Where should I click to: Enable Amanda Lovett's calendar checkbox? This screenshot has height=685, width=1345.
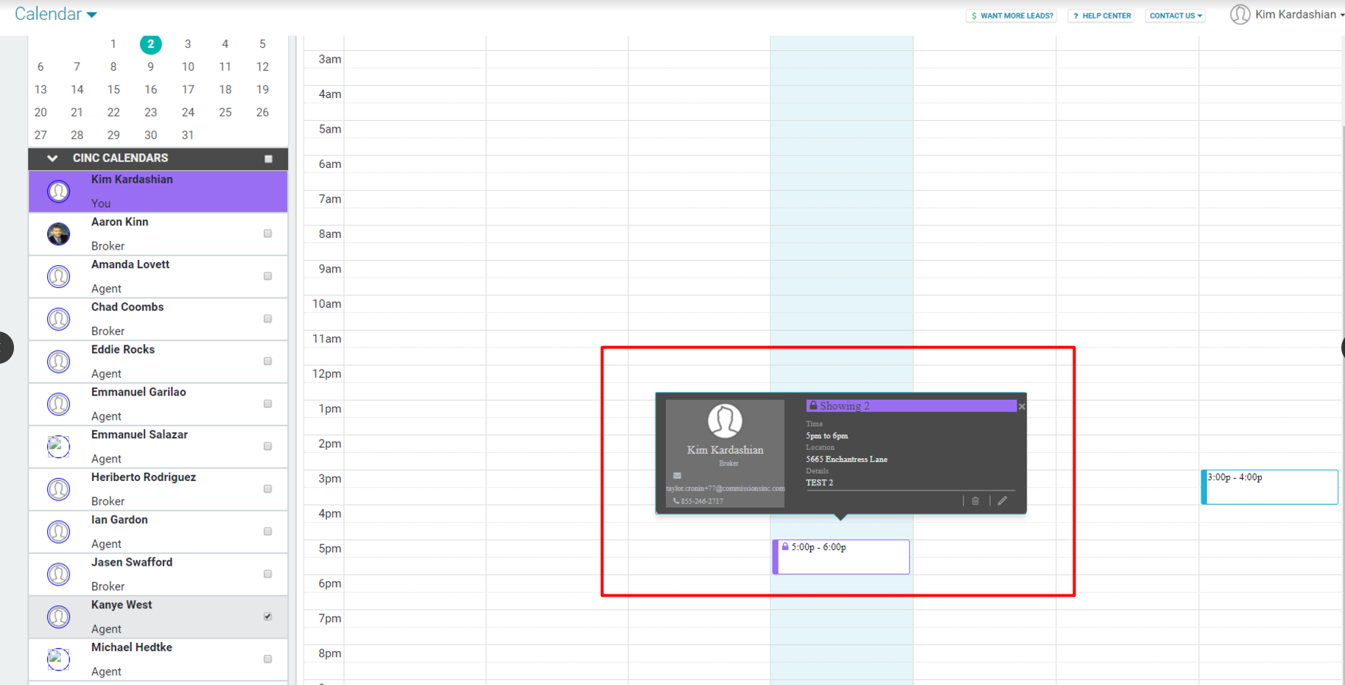tap(267, 275)
